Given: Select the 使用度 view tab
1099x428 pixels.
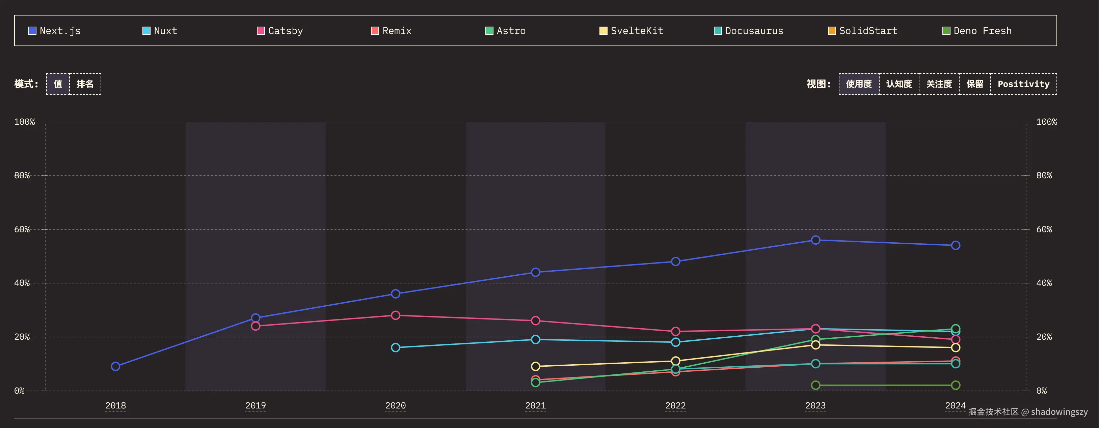Looking at the screenshot, I should click(858, 84).
